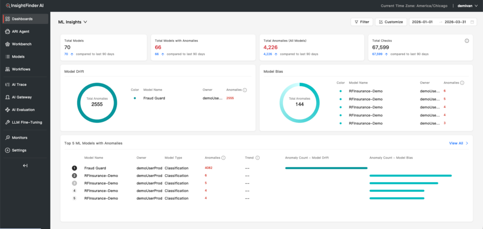Click the Model Drift donut chart

(97, 102)
